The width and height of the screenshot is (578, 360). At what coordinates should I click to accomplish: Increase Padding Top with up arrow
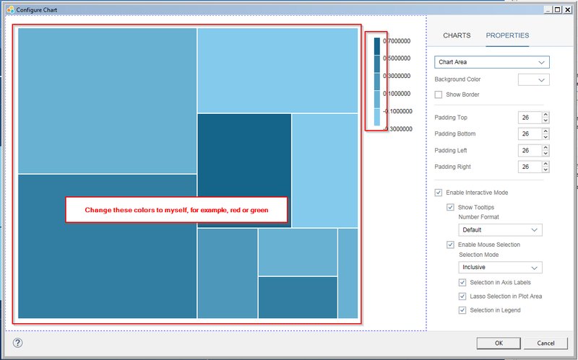click(545, 115)
